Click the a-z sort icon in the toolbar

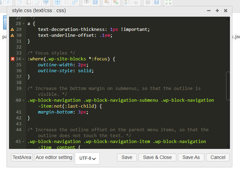point(136,2)
